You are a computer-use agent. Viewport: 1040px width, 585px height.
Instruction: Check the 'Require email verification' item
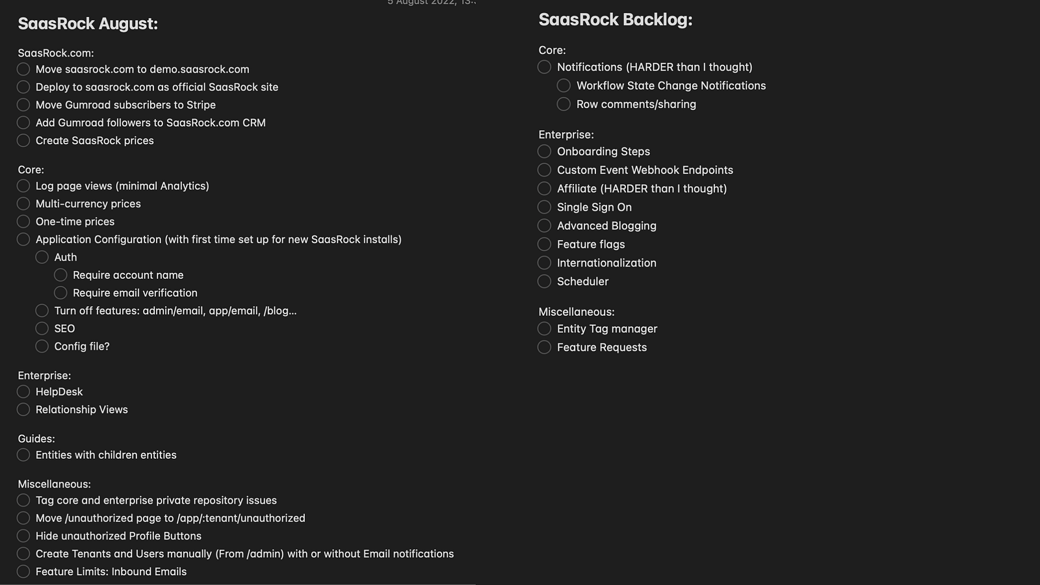[x=60, y=292]
